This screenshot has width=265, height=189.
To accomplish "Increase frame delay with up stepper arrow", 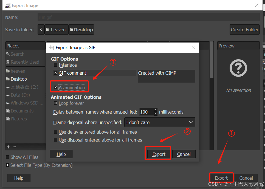I will point(155,110).
